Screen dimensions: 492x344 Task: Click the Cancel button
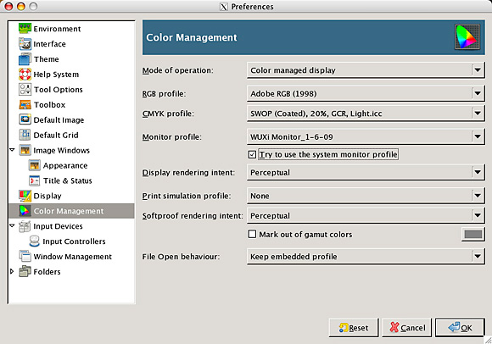(x=406, y=328)
